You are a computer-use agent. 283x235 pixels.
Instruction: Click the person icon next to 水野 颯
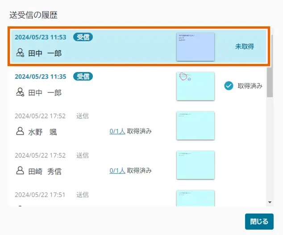coord(20,132)
